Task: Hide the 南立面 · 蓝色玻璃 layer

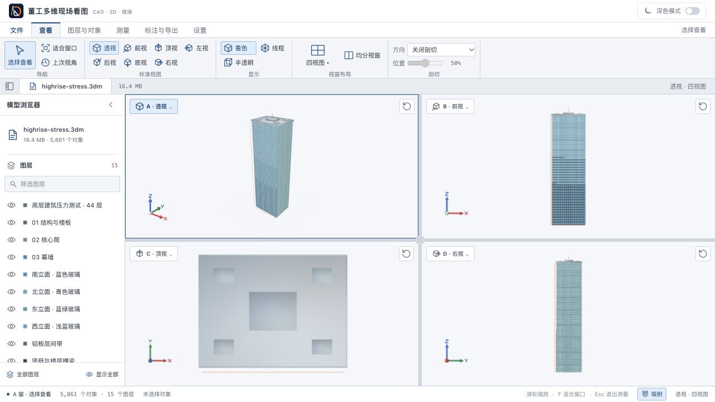Action: 11,274
